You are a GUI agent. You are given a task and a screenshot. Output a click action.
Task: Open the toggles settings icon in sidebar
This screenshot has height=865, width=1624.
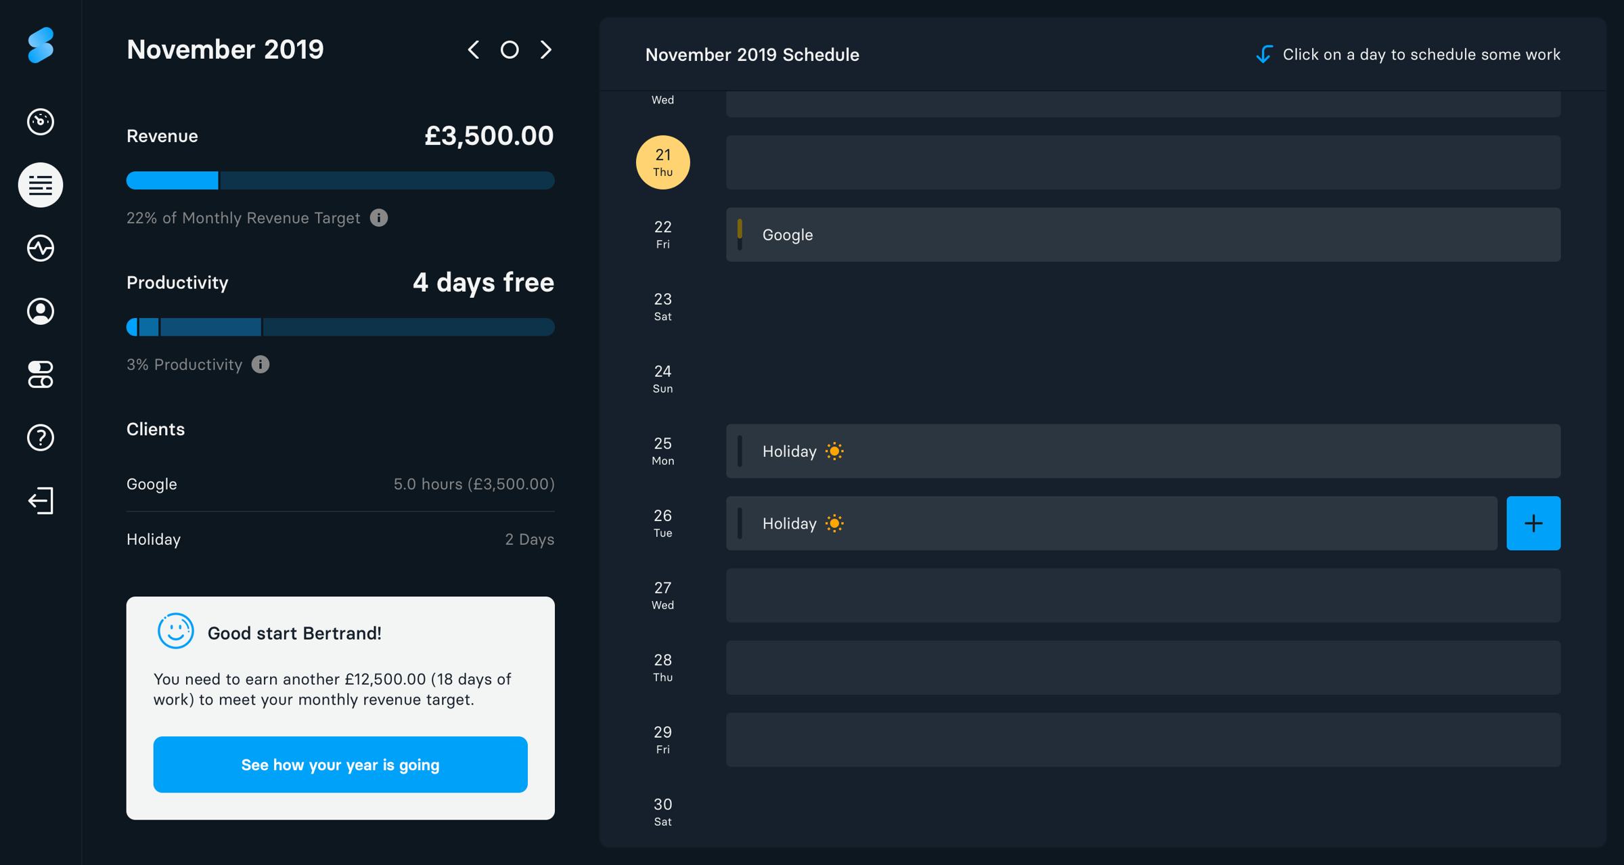(x=41, y=374)
